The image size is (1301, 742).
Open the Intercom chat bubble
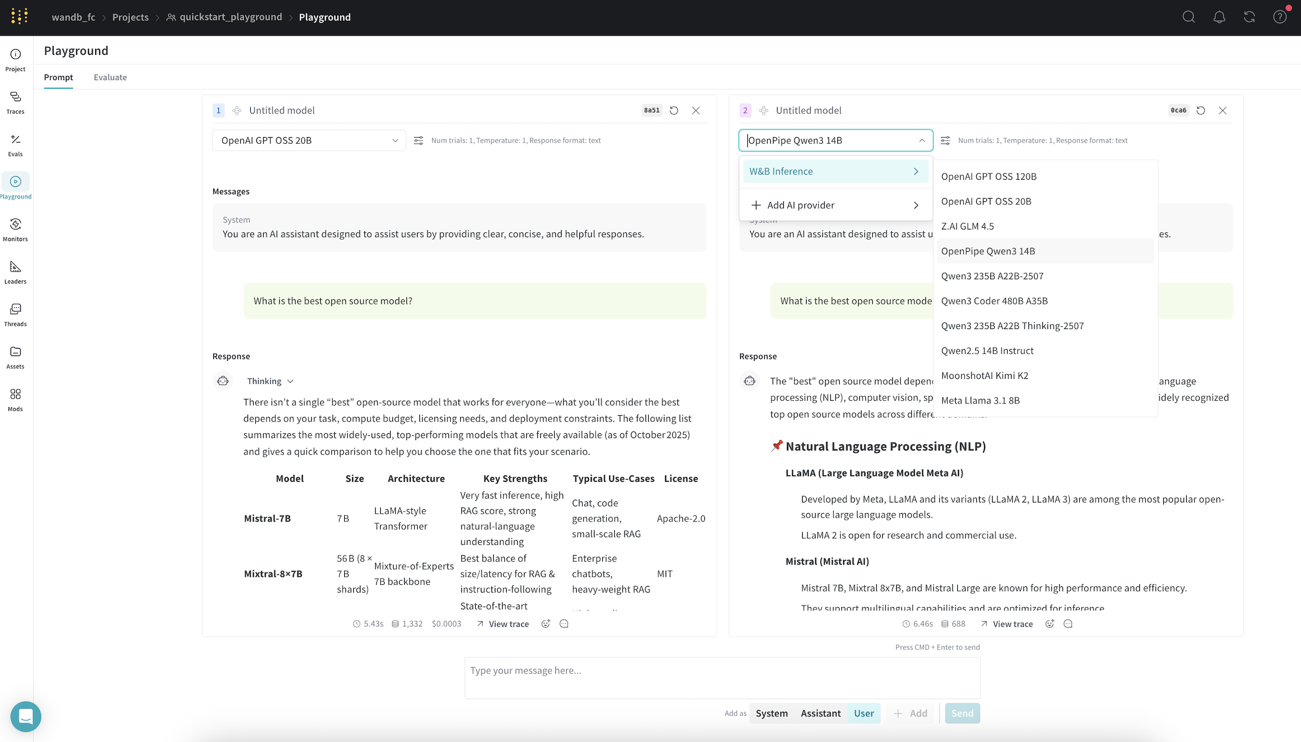26,716
